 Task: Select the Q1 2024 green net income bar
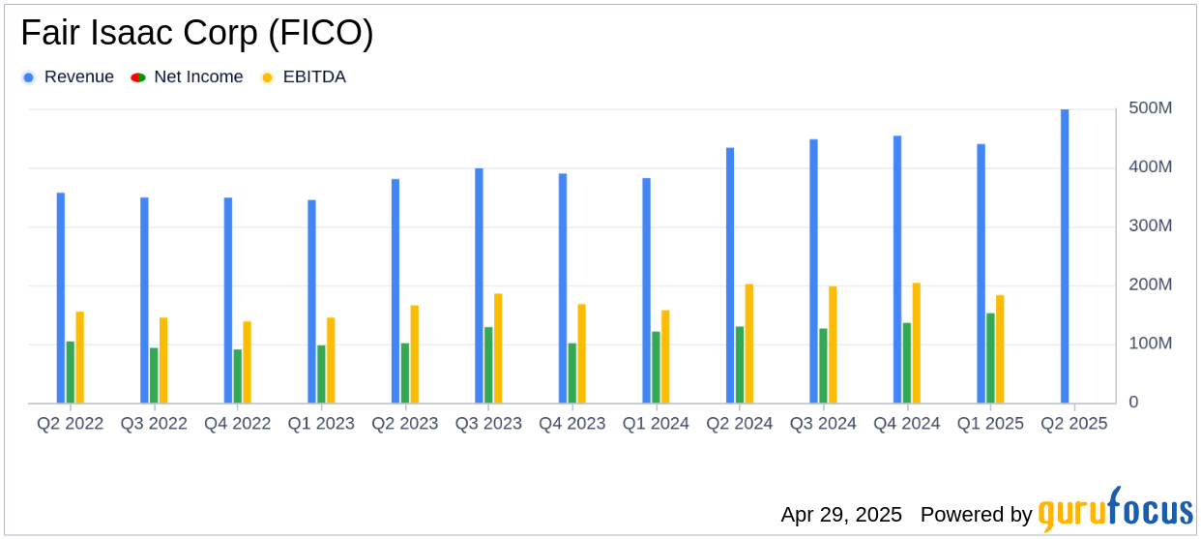pyautogui.click(x=657, y=368)
